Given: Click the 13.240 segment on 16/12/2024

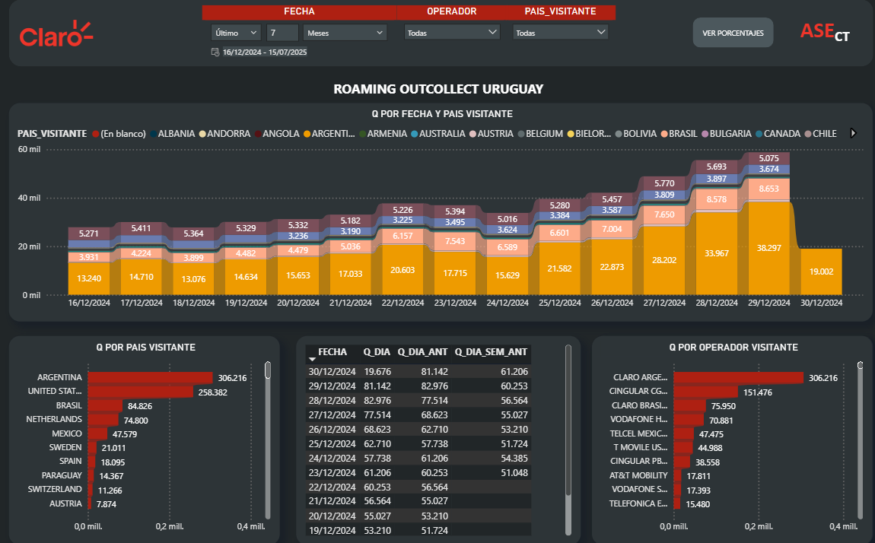Looking at the screenshot, I should 89,278.
